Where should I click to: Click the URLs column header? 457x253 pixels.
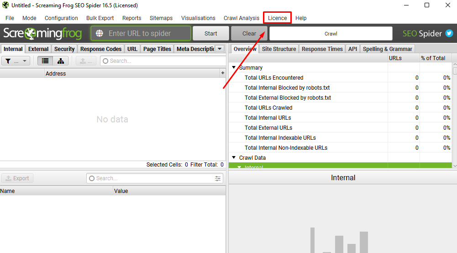[x=404, y=58]
